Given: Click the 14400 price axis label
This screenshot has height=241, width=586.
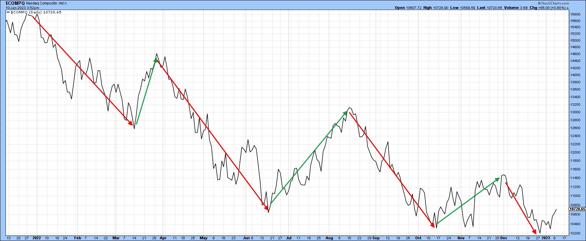Looking at the screenshot, I should tap(575, 61).
